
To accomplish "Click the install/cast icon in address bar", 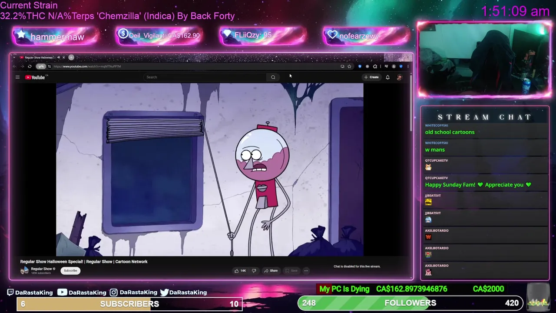I will point(342,67).
